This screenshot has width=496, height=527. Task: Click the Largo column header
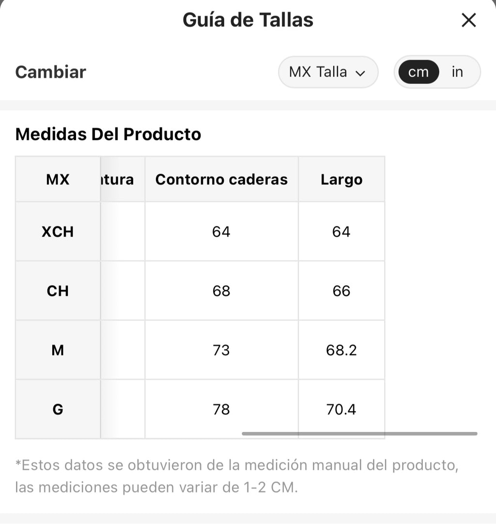click(x=341, y=179)
